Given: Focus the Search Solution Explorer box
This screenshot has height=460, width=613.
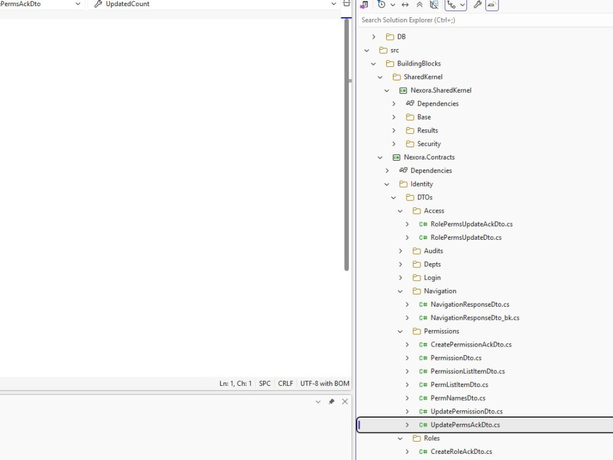Looking at the screenshot, I should [485, 20].
